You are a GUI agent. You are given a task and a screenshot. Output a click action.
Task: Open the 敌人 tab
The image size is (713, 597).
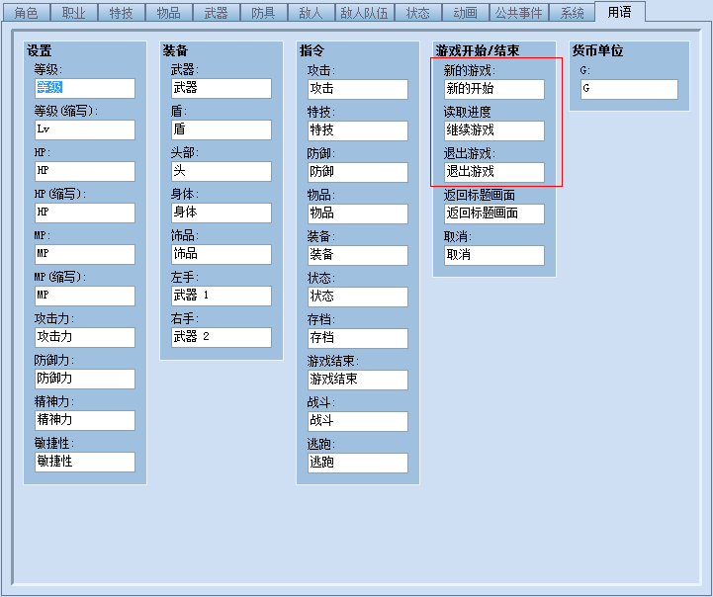point(311,12)
